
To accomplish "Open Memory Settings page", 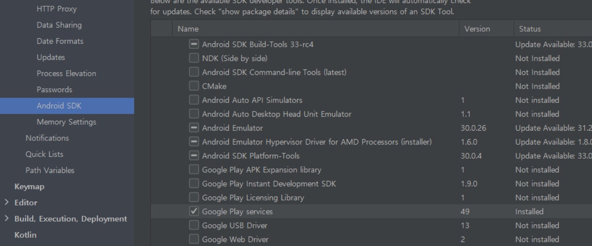I will click(66, 122).
